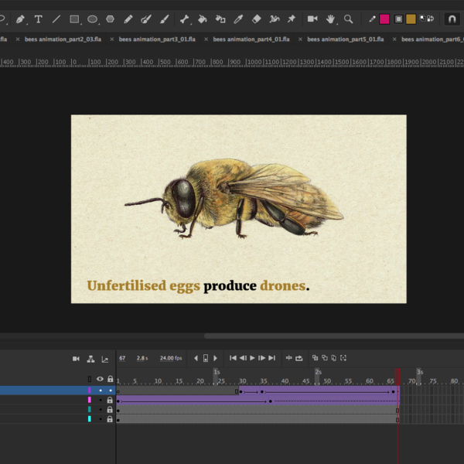Unlock the magenta layer padlock
The image size is (464, 464).
click(110, 400)
